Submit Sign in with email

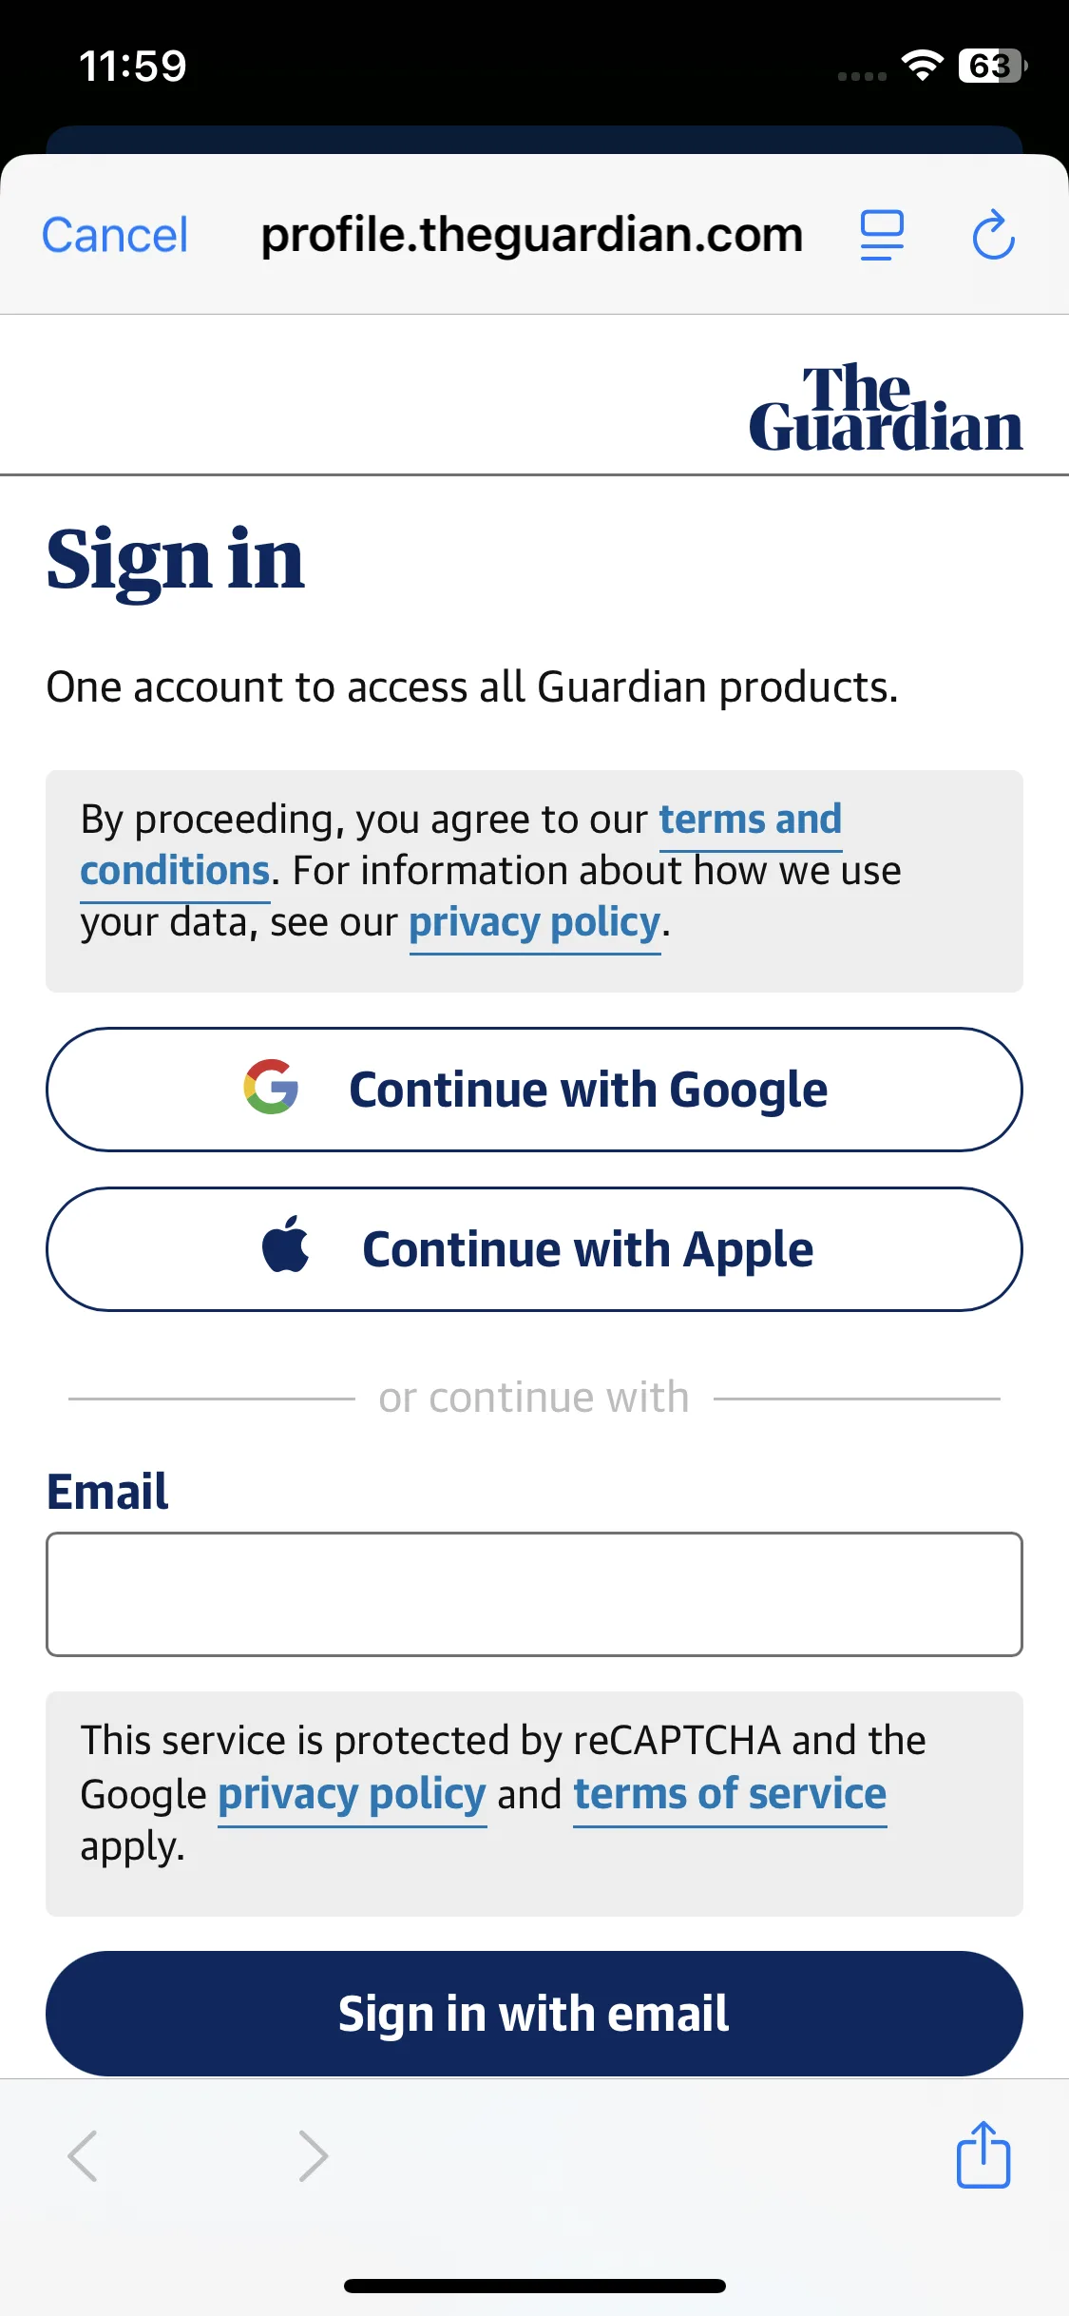pos(534,2014)
